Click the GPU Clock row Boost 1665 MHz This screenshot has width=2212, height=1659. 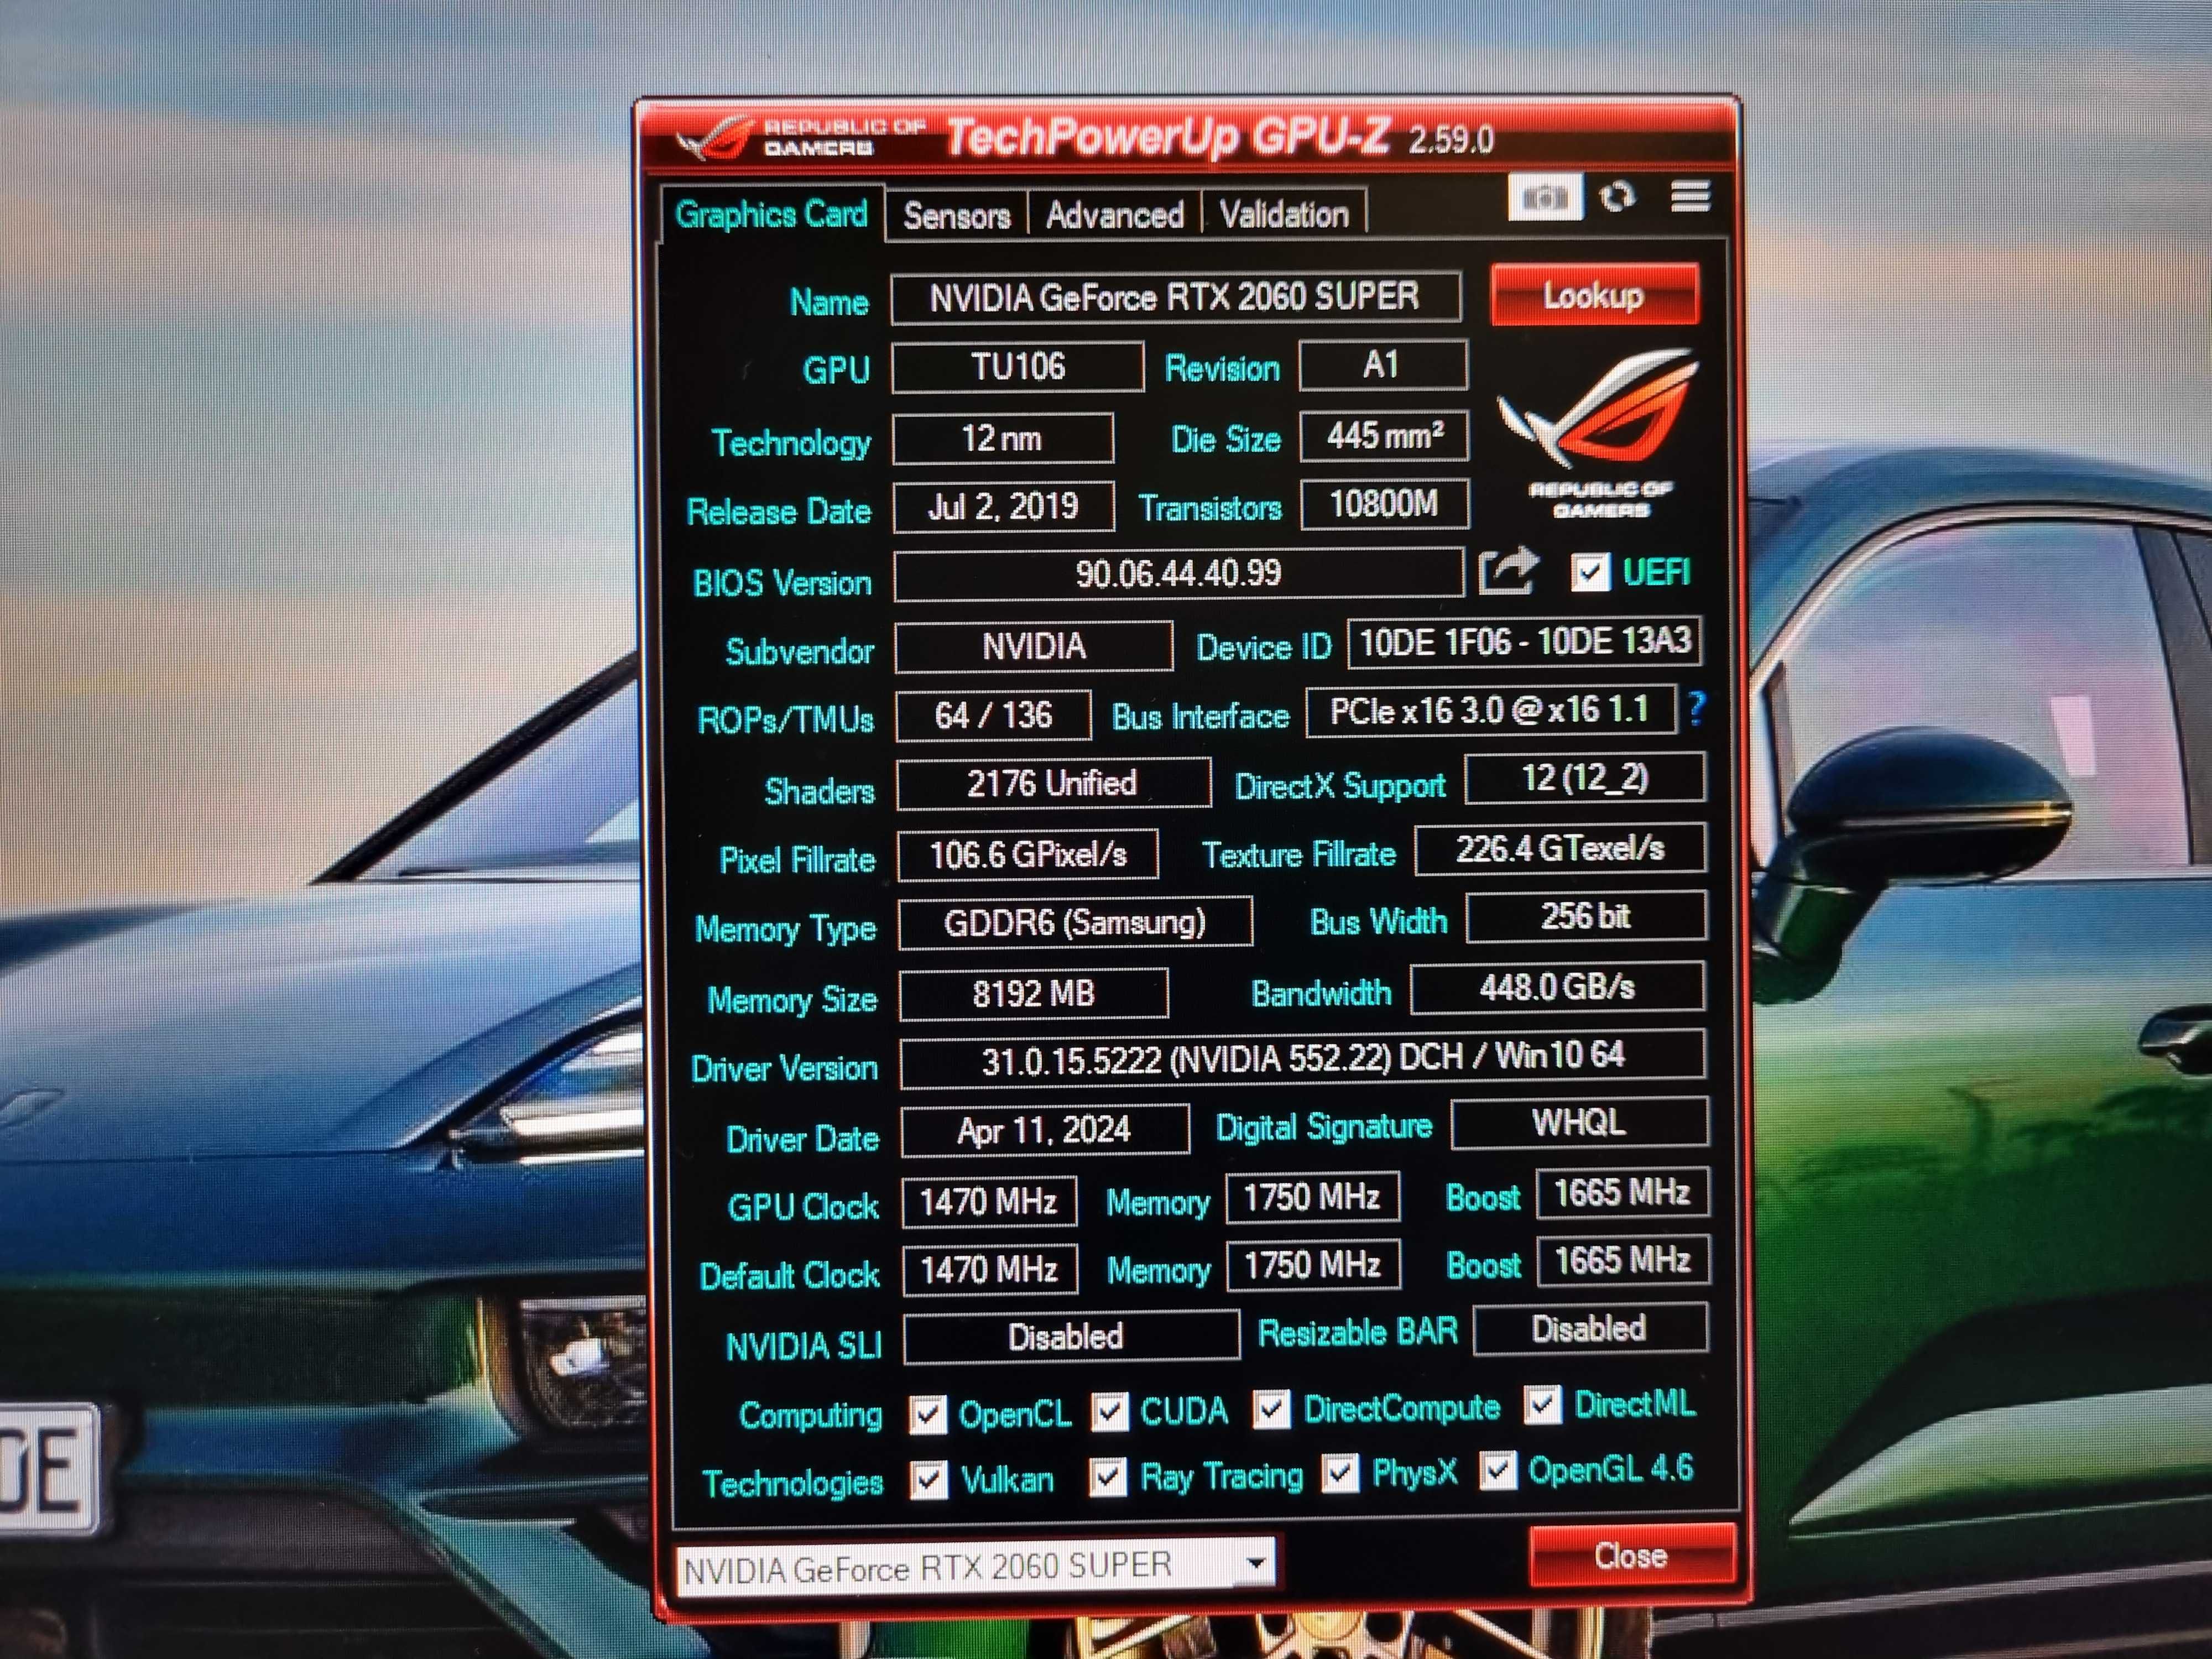(1622, 1192)
